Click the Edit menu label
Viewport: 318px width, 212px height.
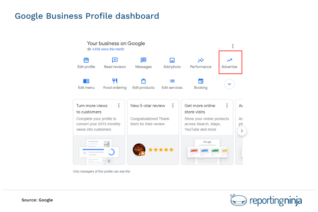coord(86,88)
